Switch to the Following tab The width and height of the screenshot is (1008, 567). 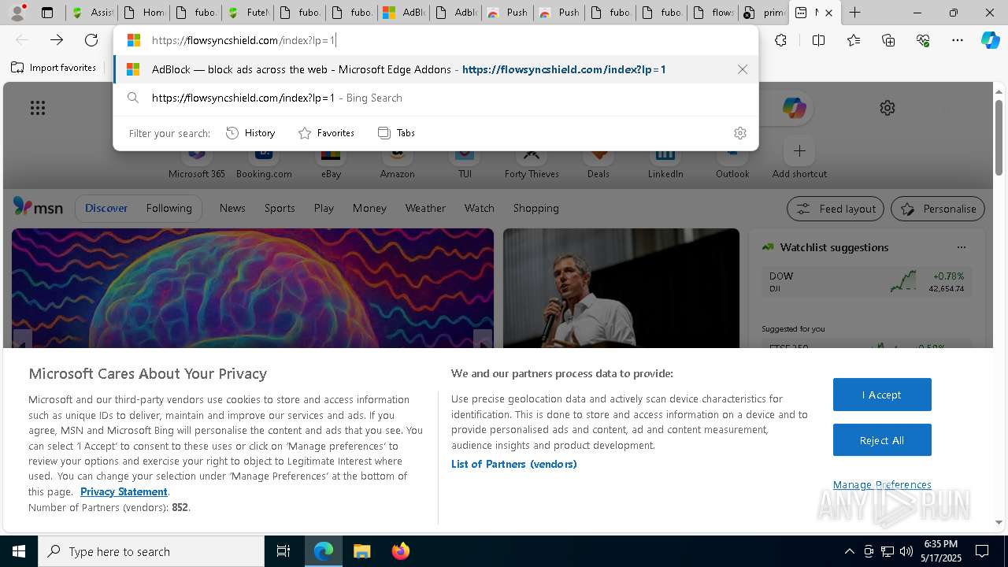(x=169, y=208)
